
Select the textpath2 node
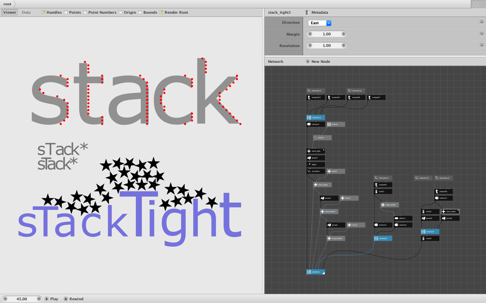click(x=383, y=185)
